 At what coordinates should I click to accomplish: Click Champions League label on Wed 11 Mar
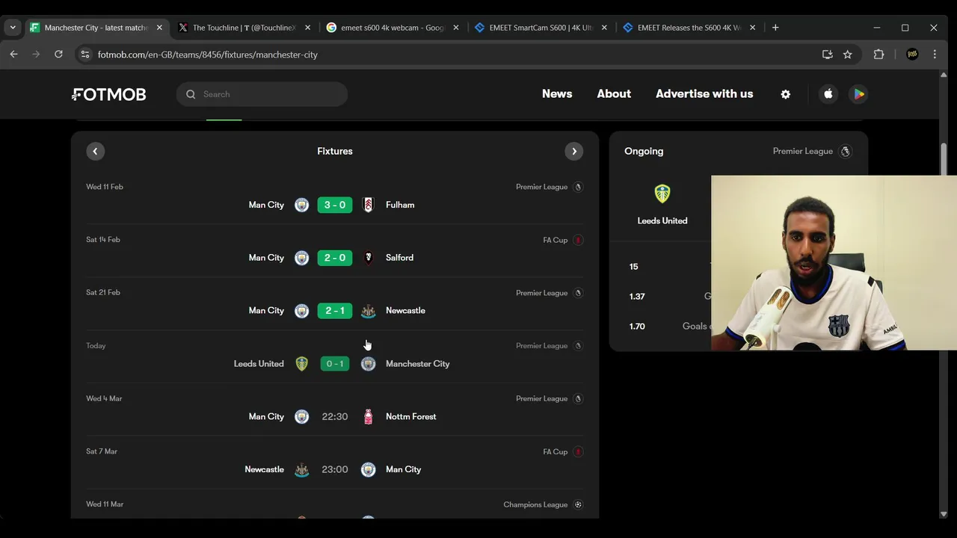(535, 504)
